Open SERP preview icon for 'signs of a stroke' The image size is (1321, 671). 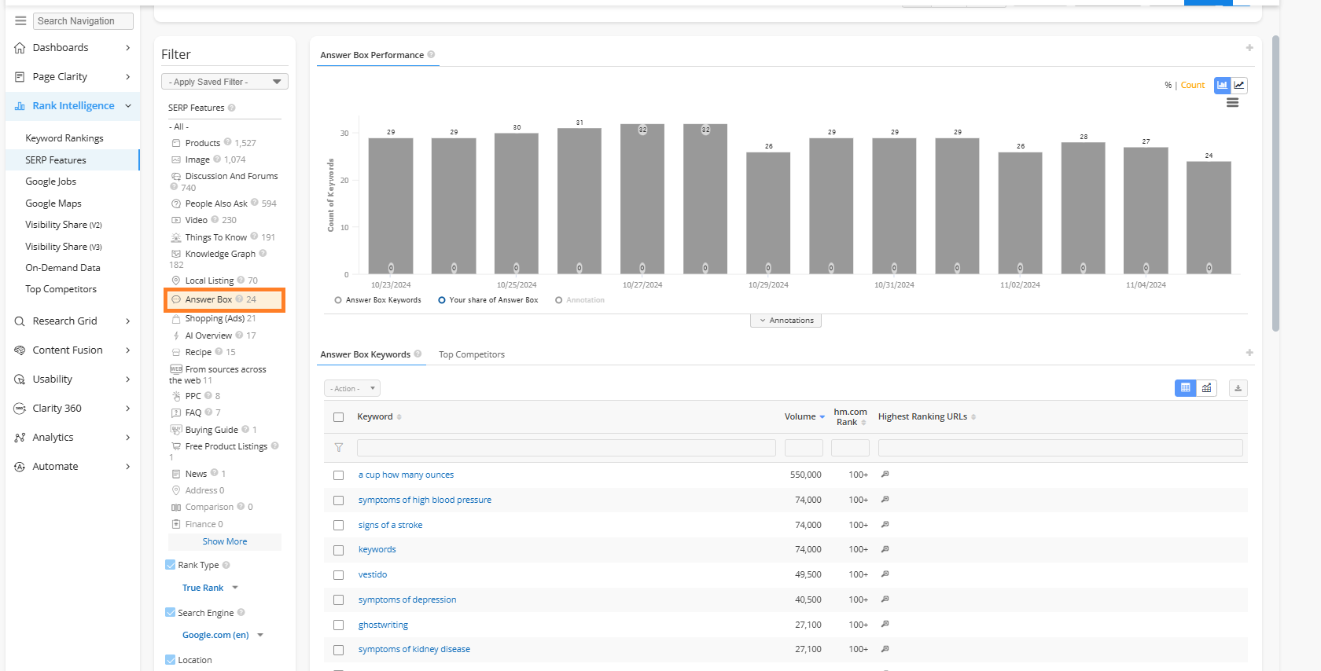885,525
